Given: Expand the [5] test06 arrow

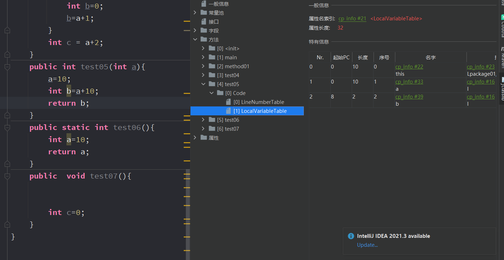Looking at the screenshot, I should (x=203, y=120).
